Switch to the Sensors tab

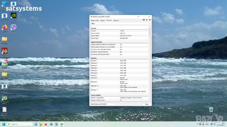coord(102,20)
